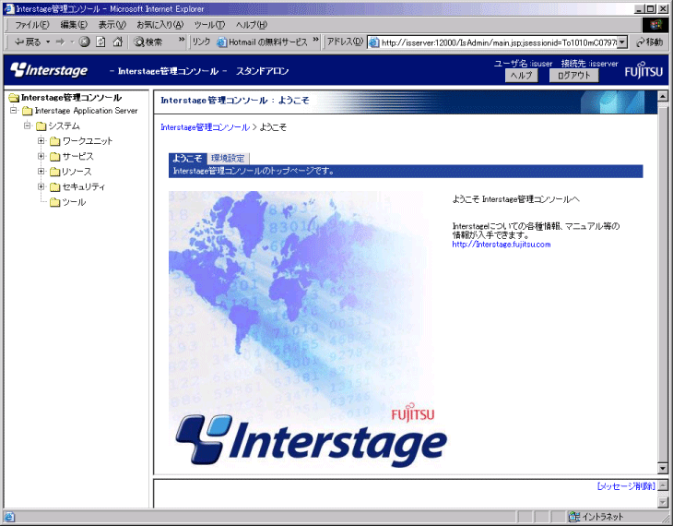673x526 pixels.
Task: Click the Interstage logo in header
Action: pos(49,70)
